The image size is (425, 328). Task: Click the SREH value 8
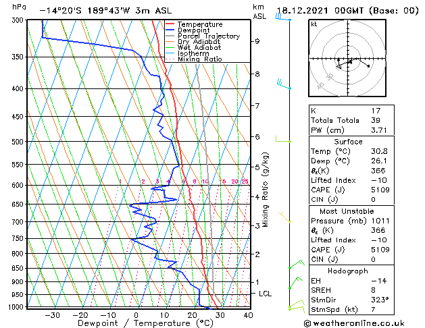374,290
